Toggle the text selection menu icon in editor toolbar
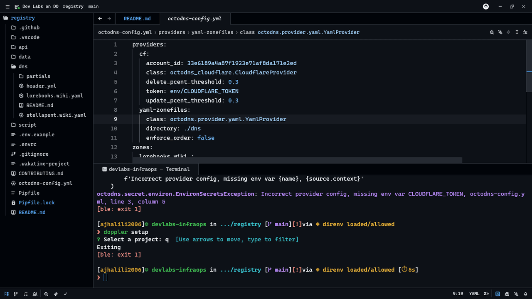The image size is (532, 299). tap(517, 32)
